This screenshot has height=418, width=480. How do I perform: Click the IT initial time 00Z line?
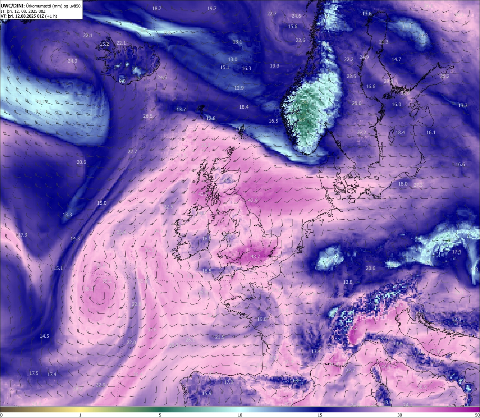(x=23, y=11)
